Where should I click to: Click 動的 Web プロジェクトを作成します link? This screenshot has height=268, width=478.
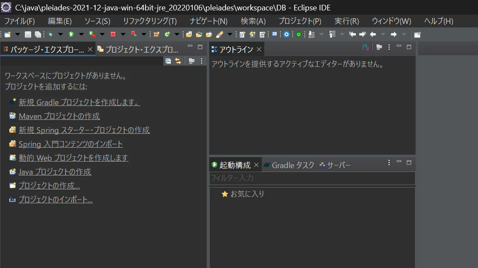pyautogui.click(x=73, y=158)
